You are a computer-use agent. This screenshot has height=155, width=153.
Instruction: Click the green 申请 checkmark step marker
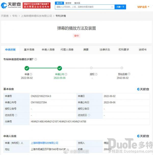point(27,68)
